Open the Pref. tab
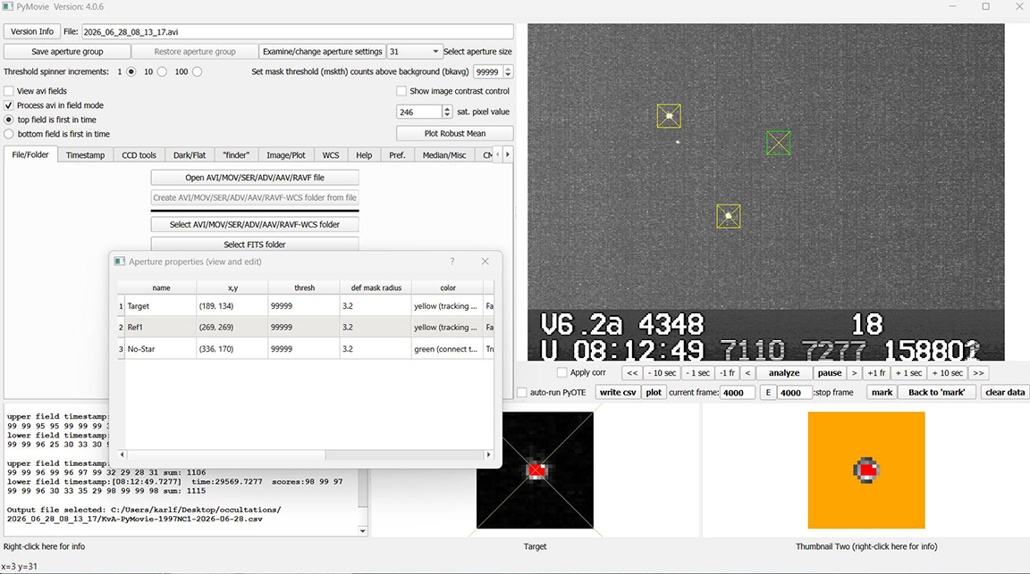The height and width of the screenshot is (574, 1030). coord(397,155)
